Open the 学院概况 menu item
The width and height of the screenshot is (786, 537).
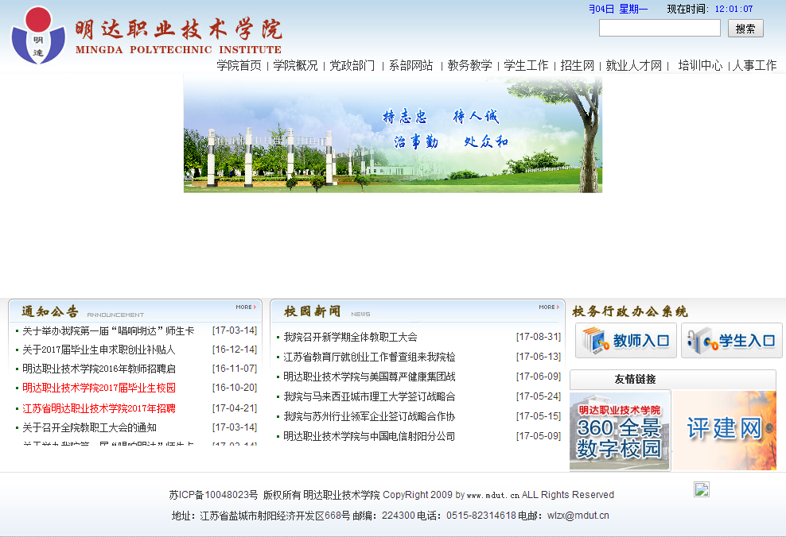[x=295, y=65]
